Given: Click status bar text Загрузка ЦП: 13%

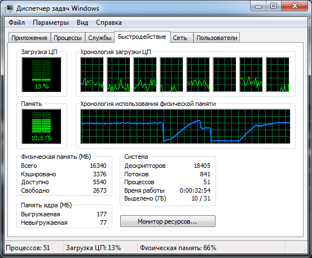Looking at the screenshot, I should (94, 248).
